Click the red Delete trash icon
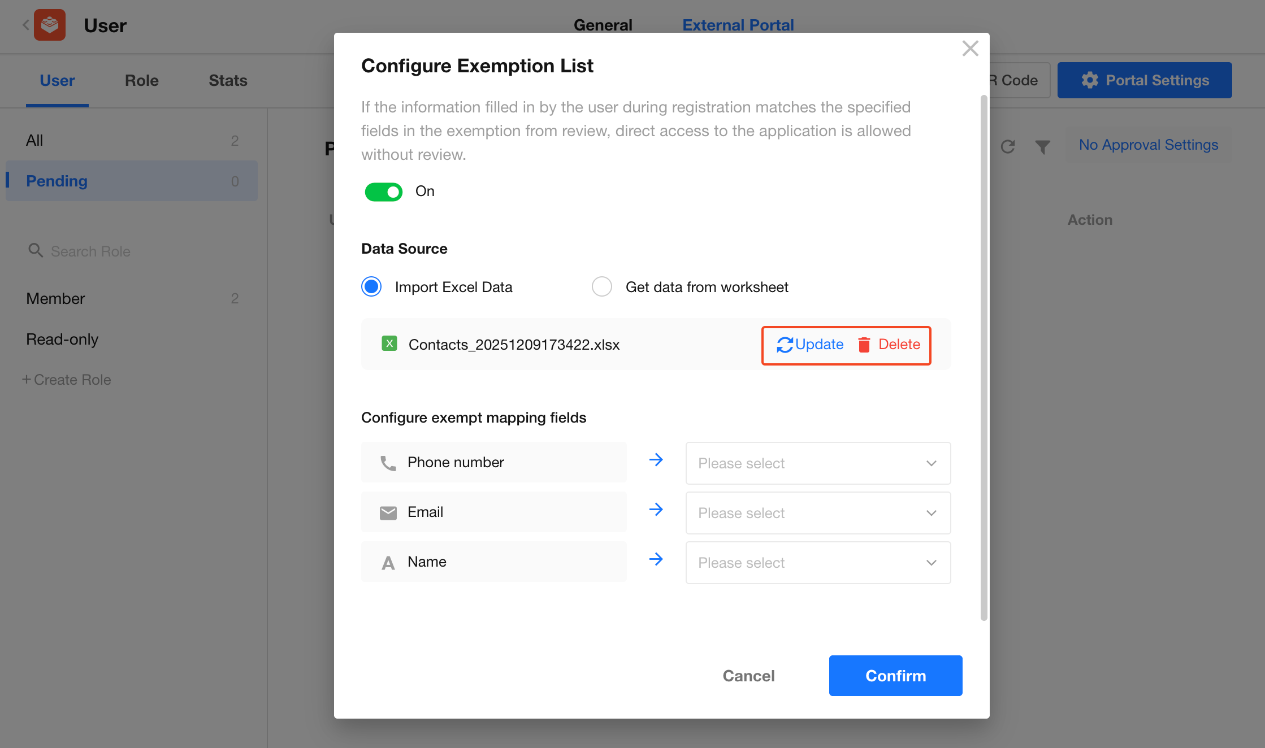1265x748 pixels. coord(864,345)
